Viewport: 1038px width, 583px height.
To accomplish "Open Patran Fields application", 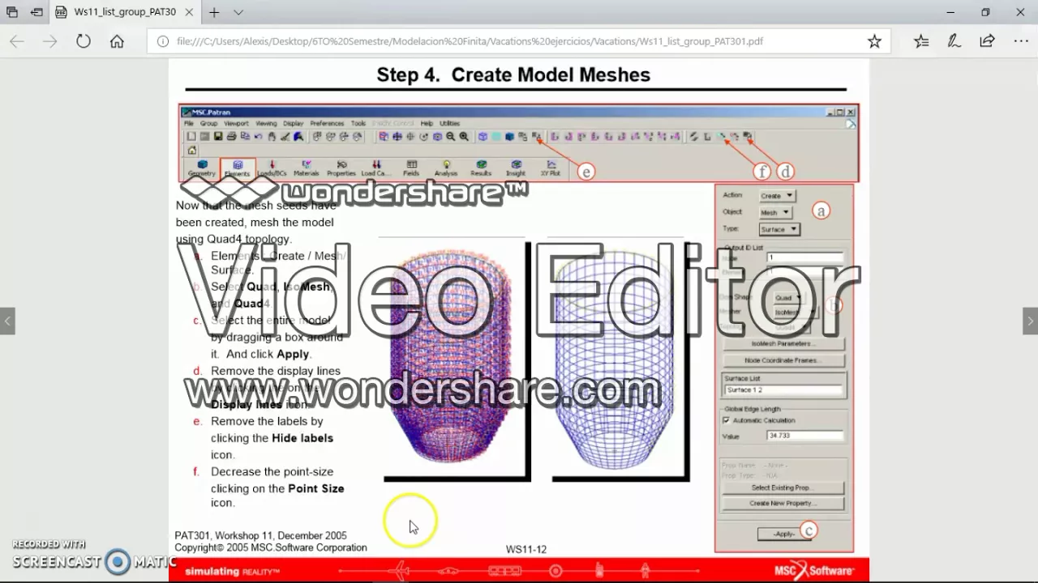I will 411,168.
